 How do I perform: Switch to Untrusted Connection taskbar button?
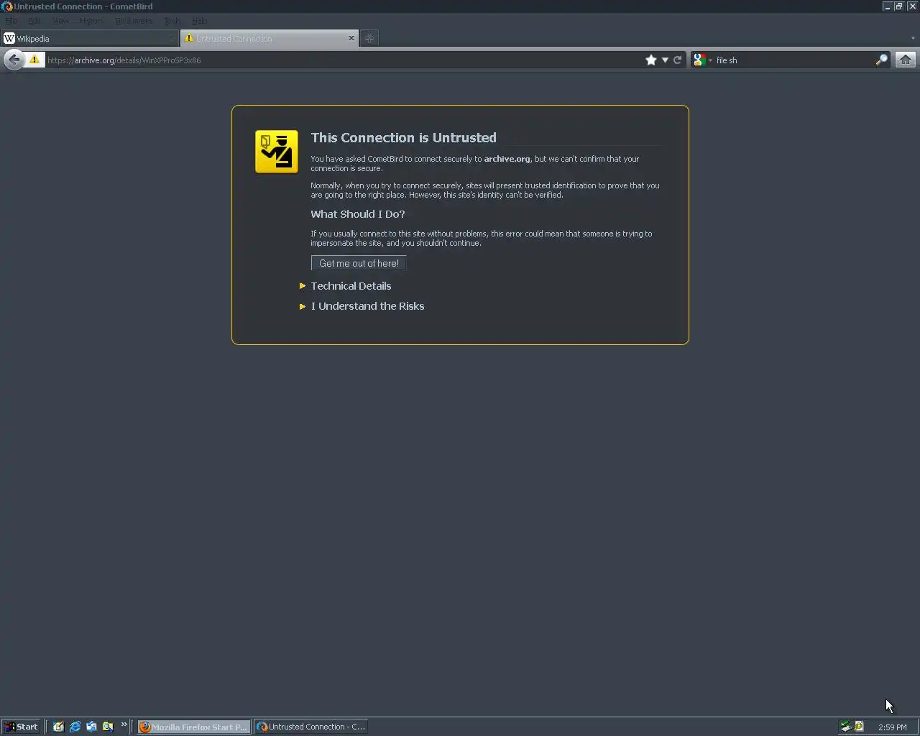click(x=311, y=727)
